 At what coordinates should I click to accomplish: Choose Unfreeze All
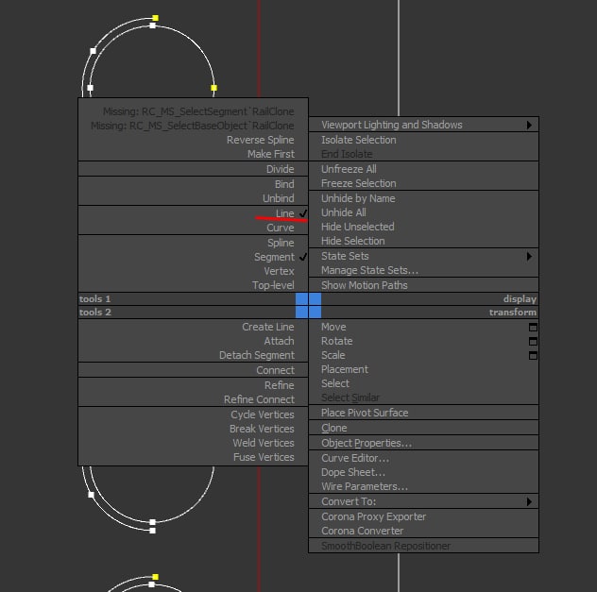349,169
